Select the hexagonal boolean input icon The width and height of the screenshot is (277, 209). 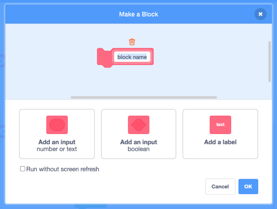point(138,125)
